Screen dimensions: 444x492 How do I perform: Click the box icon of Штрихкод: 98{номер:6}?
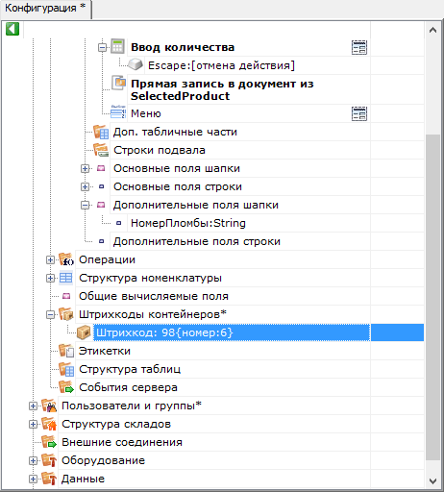(x=84, y=332)
